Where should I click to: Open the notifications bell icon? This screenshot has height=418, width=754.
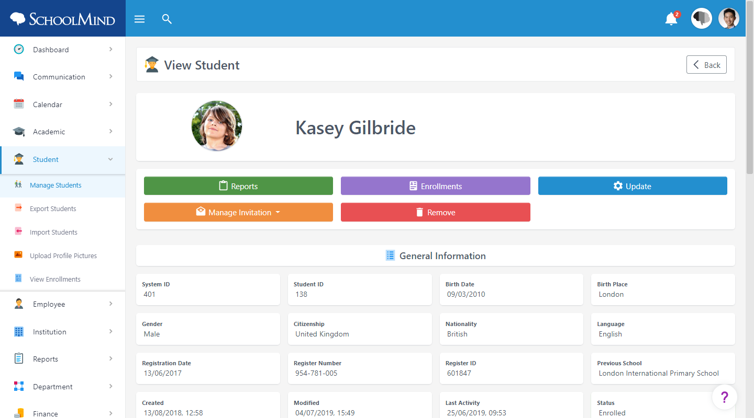click(671, 19)
